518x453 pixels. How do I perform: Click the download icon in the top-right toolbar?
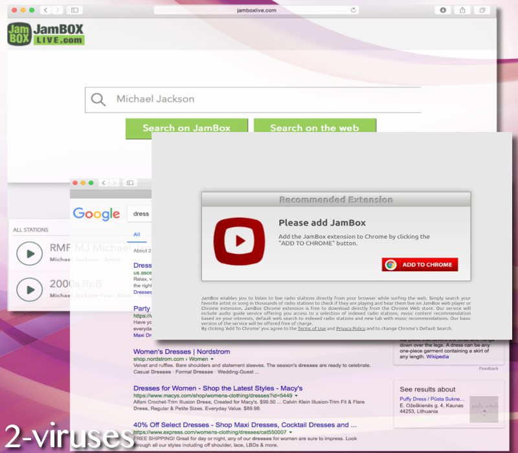pyautogui.click(x=443, y=10)
